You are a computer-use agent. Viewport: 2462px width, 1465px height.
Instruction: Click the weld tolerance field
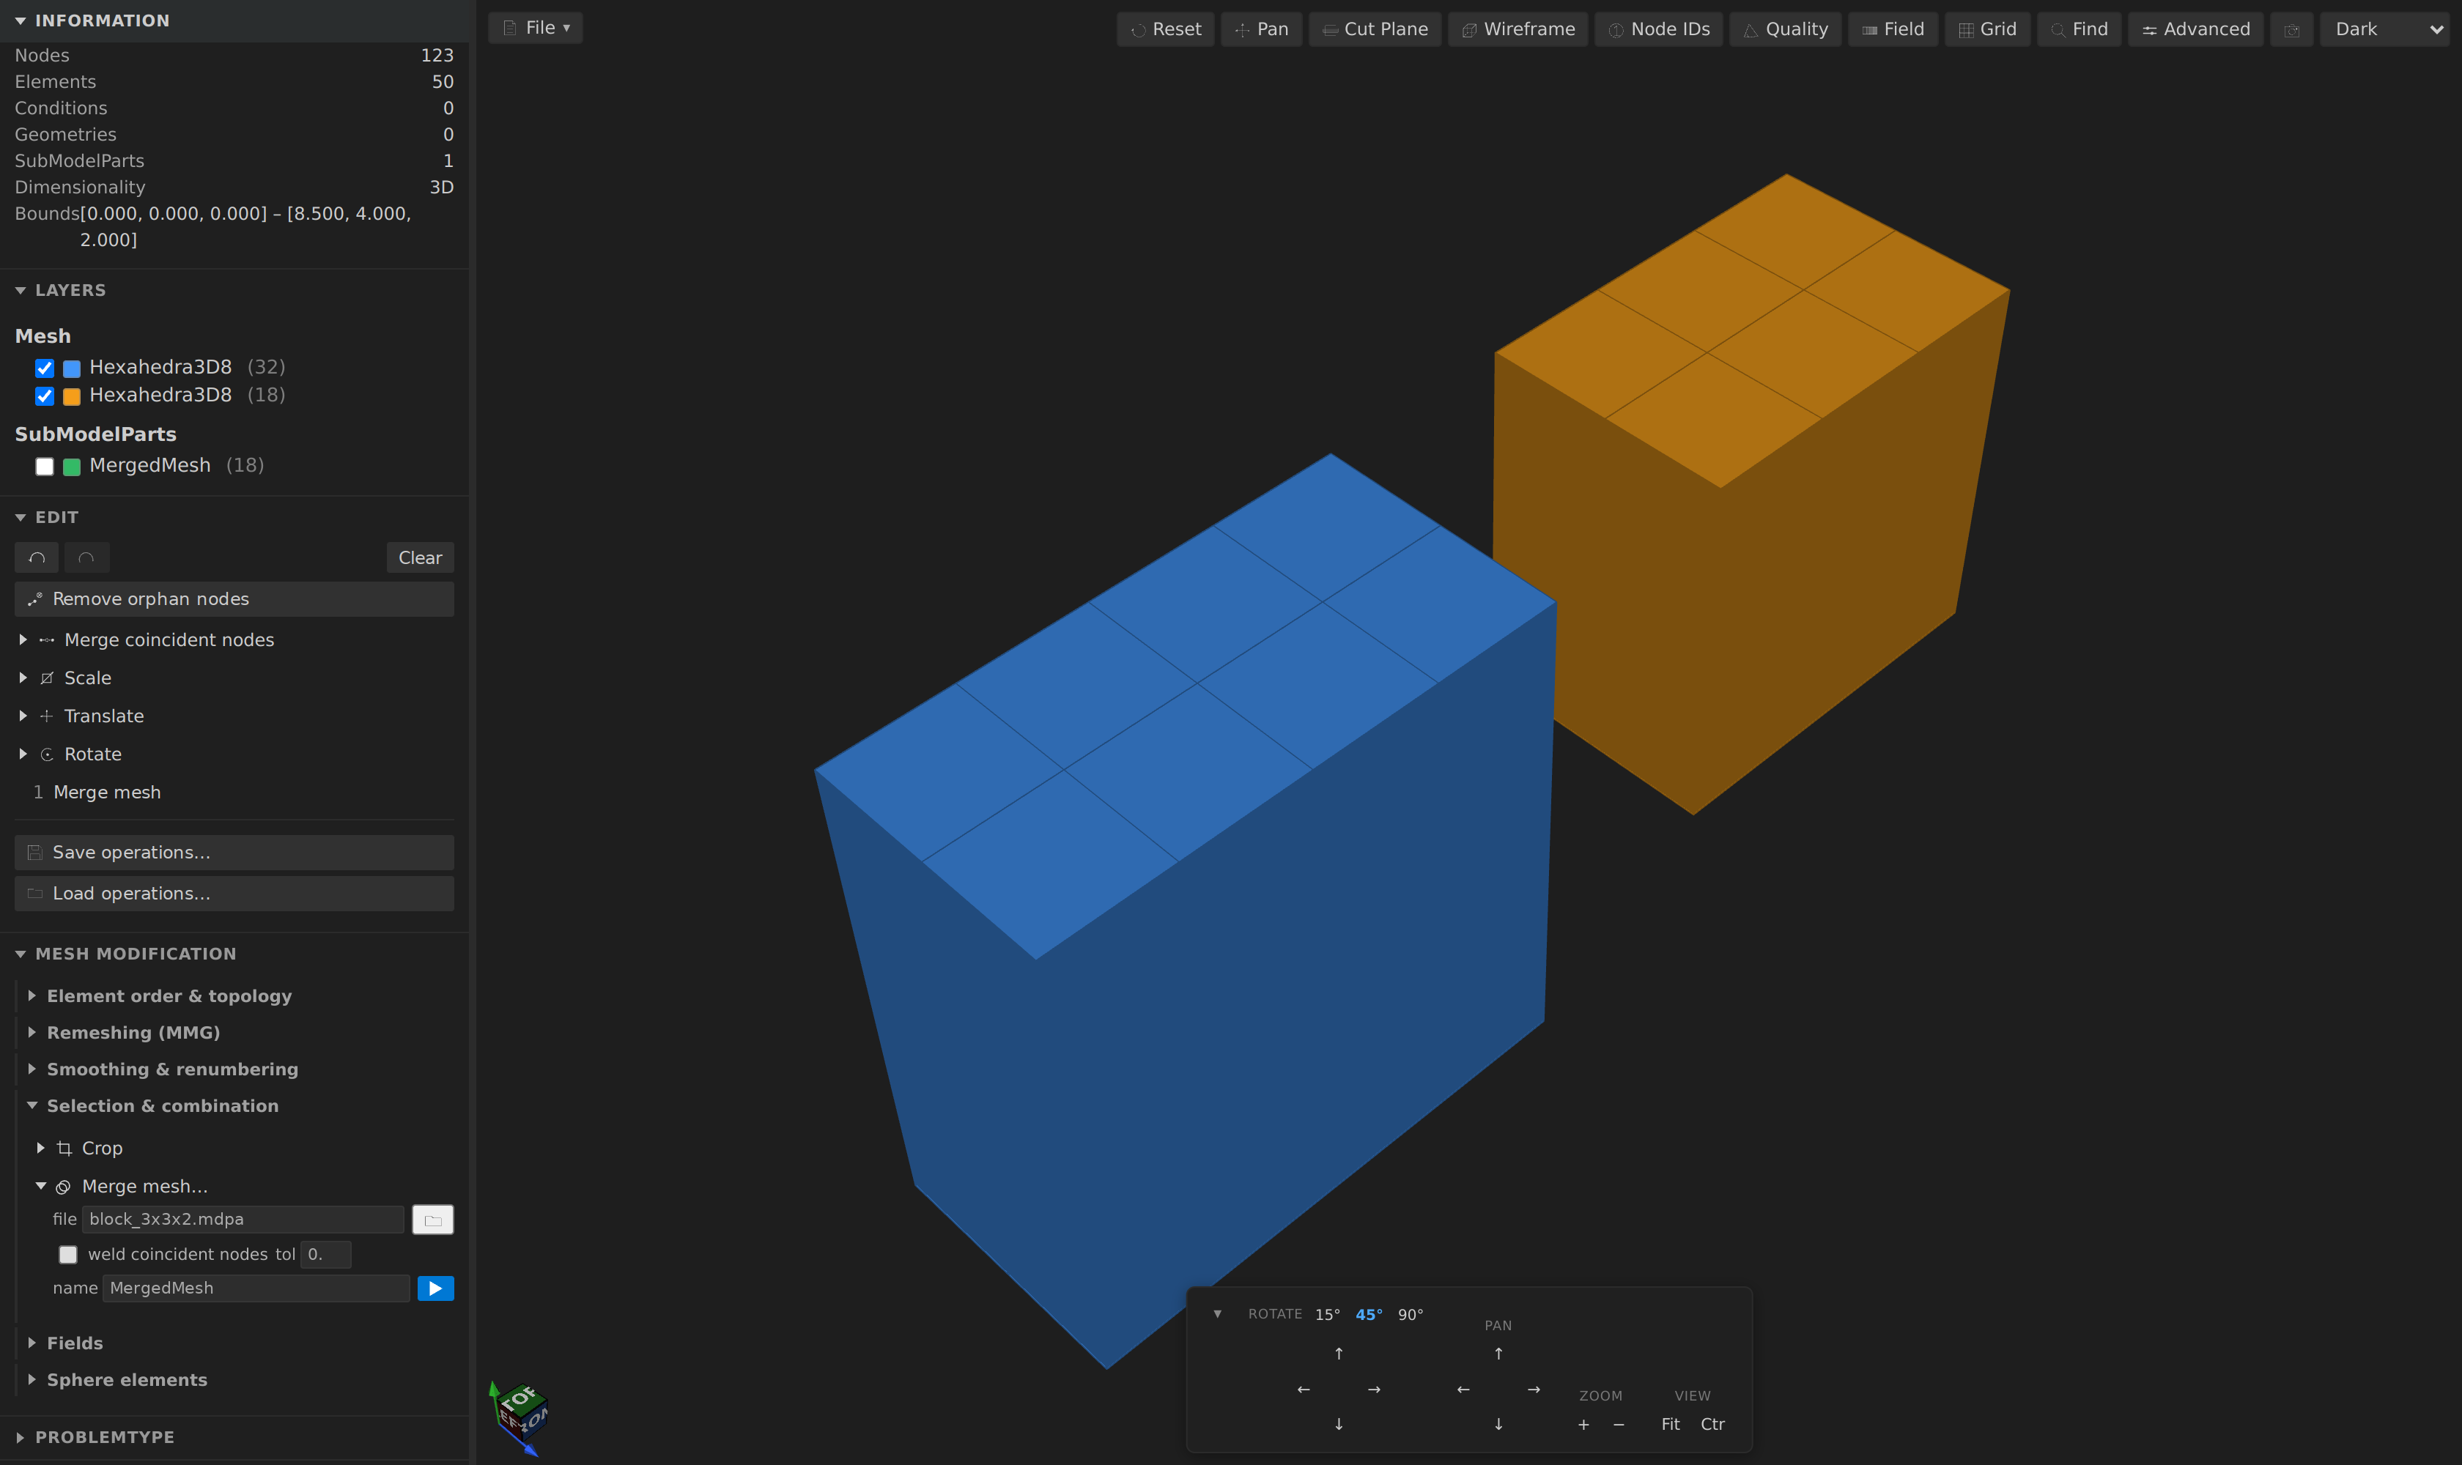[x=326, y=1255]
